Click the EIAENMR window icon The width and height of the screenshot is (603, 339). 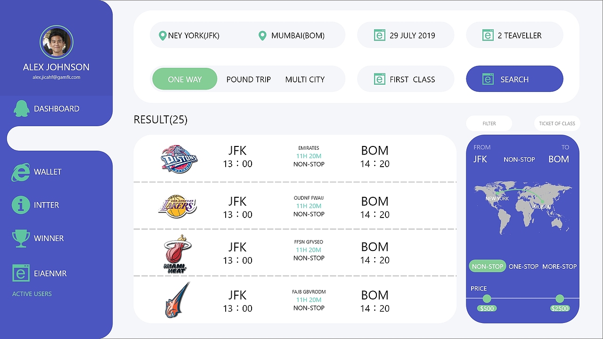coord(21,273)
